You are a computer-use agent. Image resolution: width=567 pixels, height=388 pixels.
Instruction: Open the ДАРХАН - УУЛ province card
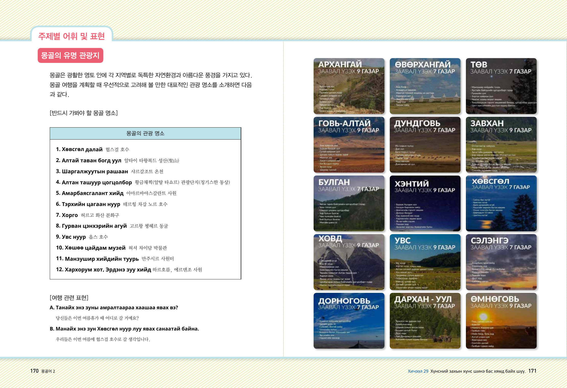coord(425,321)
